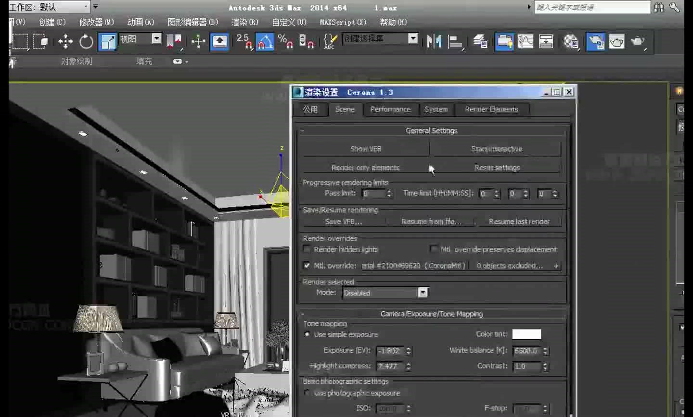Open the Animation menu
This screenshot has width=693, height=417.
[x=141, y=22]
